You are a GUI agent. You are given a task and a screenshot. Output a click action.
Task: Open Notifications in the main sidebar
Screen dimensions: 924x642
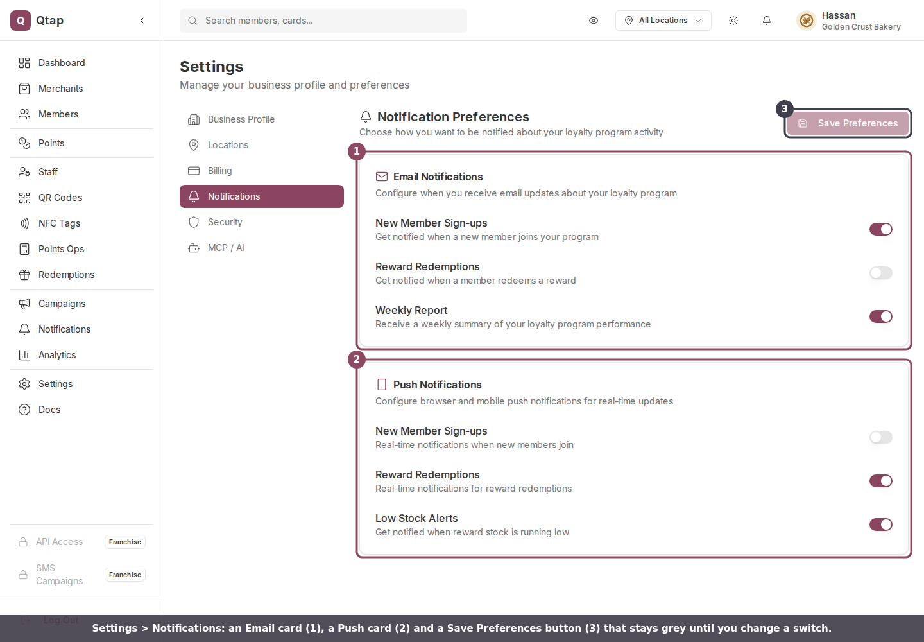click(x=81, y=329)
